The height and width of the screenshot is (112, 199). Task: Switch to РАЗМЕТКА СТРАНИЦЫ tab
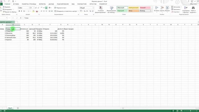[x=29, y=4]
